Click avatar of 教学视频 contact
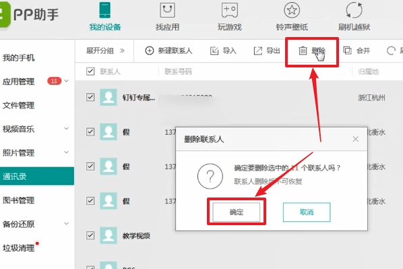Screen dimensions: 403x269 108,235
